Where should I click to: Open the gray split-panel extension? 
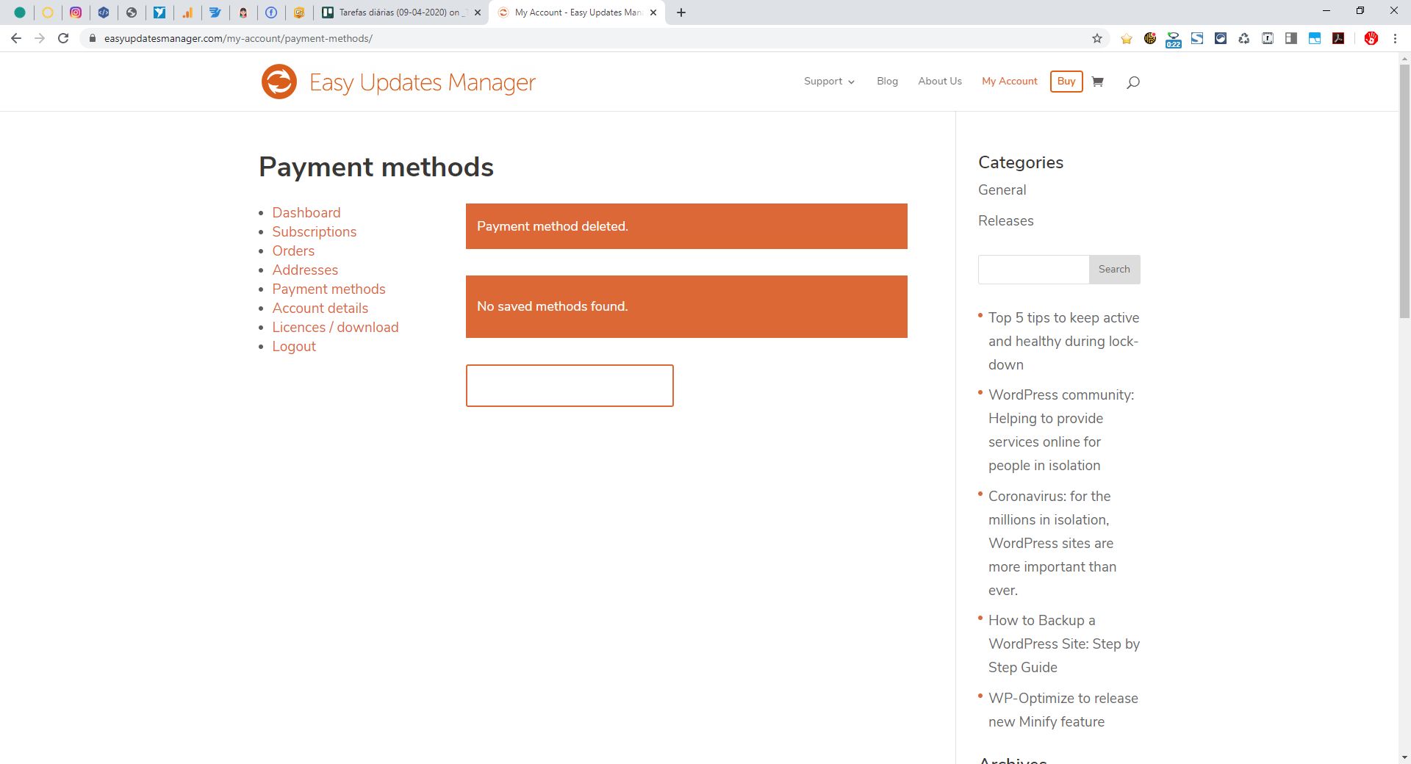[x=1291, y=38]
